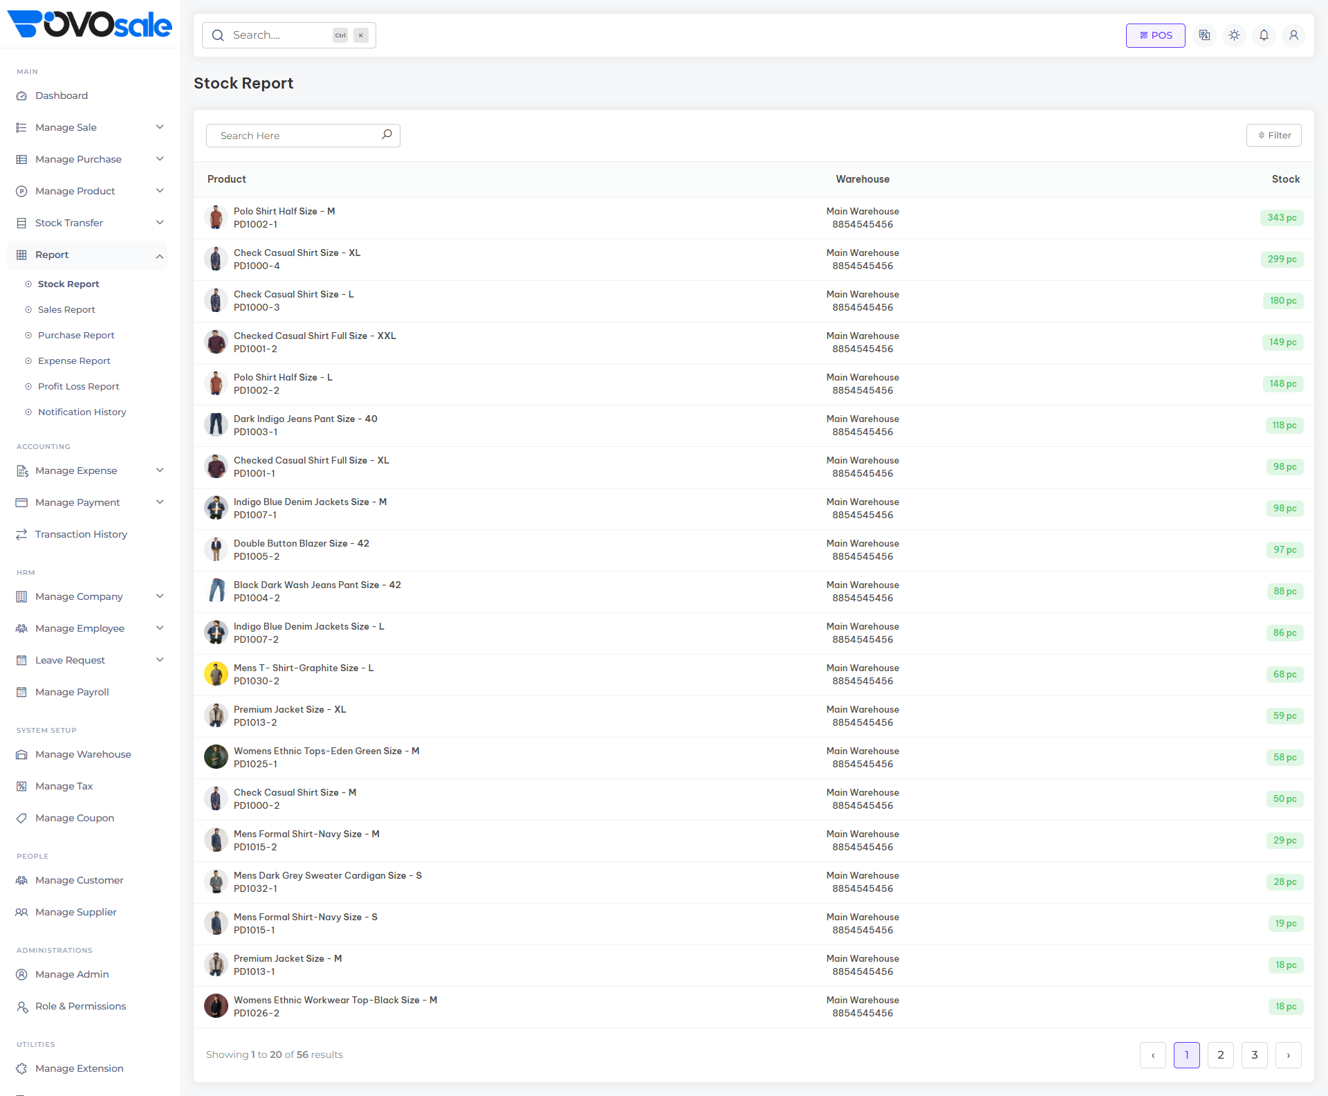Image resolution: width=1328 pixels, height=1096 pixels.
Task: Click the Manage Tax icon
Action: click(21, 786)
